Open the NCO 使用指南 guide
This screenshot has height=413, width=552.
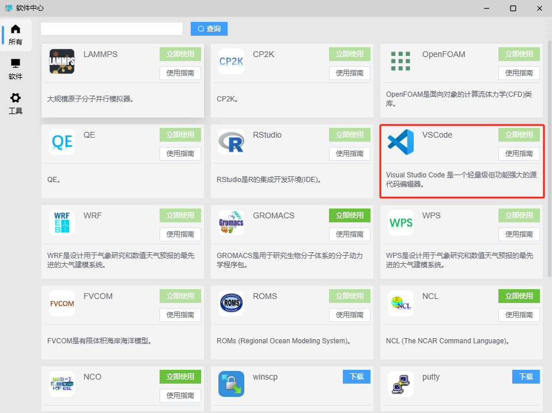180,396
